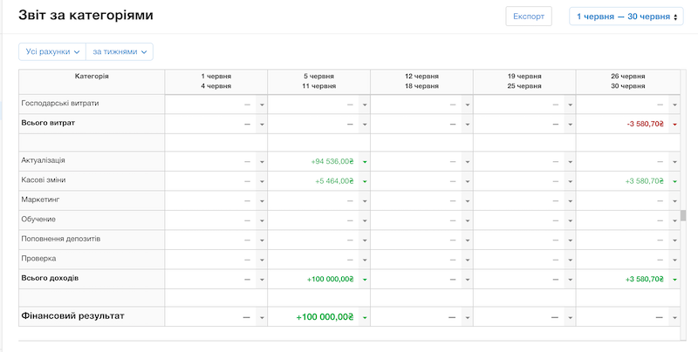Select the Касові зміни category label
Image resolution: width=698 pixels, height=352 pixels.
pyautogui.click(x=44, y=180)
